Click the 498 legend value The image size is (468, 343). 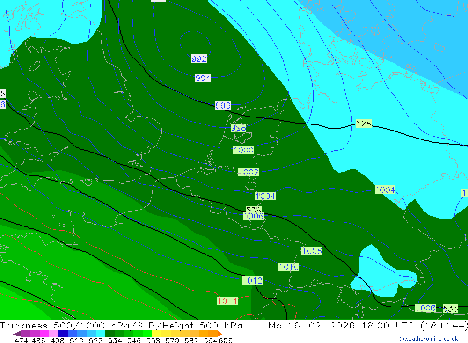coord(58,341)
